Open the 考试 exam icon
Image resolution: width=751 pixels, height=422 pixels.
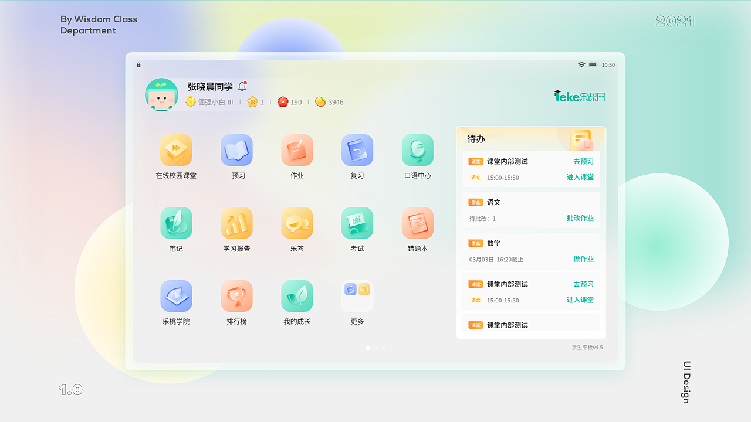[x=357, y=223]
